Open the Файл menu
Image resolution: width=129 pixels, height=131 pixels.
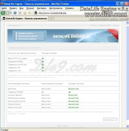pos(4,8)
